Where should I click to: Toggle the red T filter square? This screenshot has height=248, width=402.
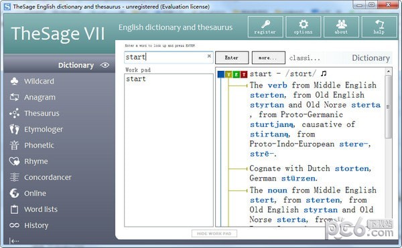tap(244, 74)
